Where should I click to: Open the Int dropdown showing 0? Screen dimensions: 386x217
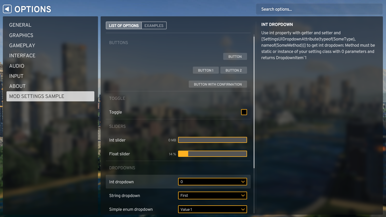coord(212,181)
